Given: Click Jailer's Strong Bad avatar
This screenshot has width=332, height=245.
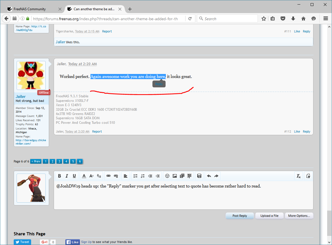Looking at the screenshot, I should [31, 75].
